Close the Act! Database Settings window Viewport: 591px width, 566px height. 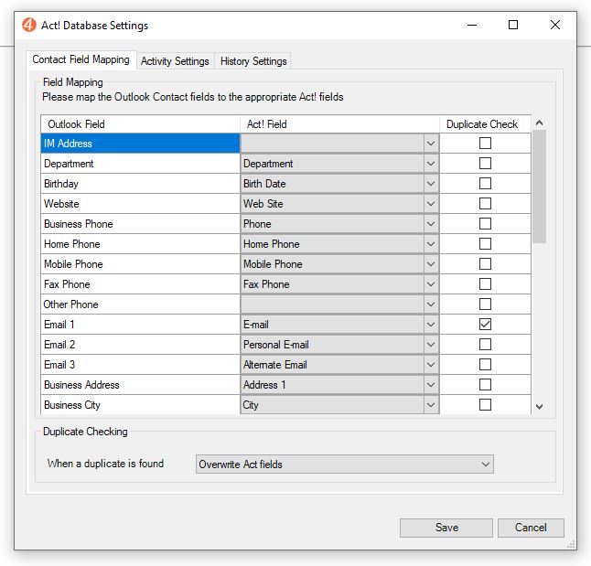pos(554,25)
